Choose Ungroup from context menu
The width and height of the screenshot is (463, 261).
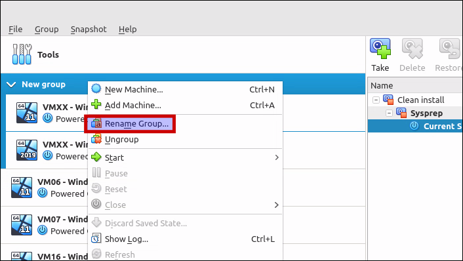tap(185, 140)
